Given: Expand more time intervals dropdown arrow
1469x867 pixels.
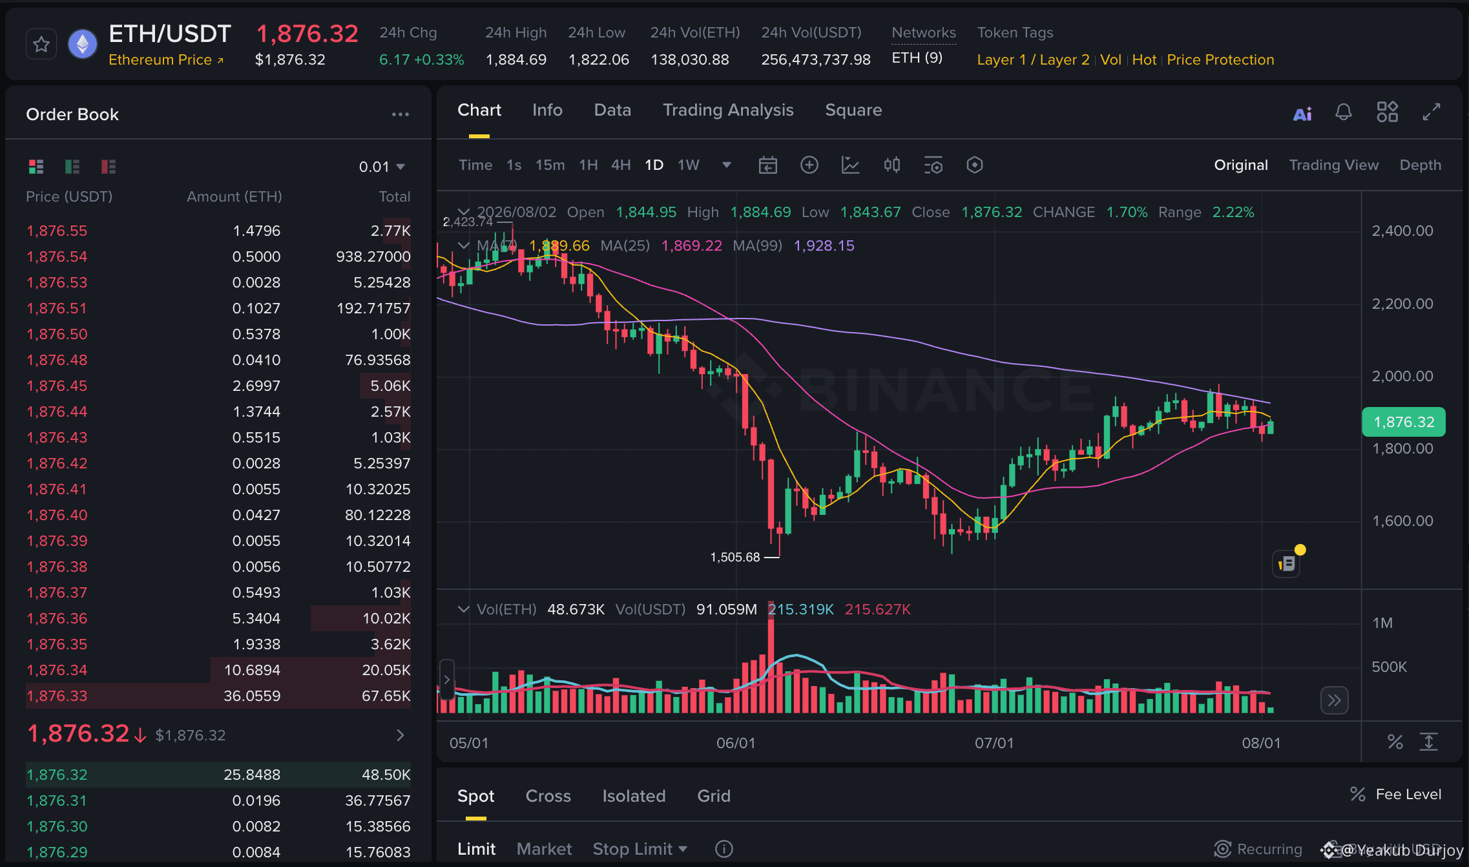Looking at the screenshot, I should (727, 165).
